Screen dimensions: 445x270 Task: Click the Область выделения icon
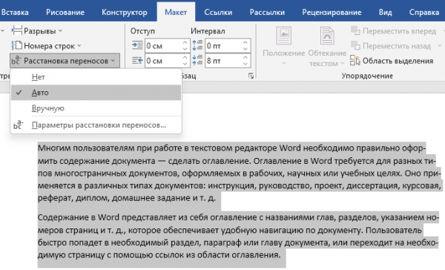(355, 61)
